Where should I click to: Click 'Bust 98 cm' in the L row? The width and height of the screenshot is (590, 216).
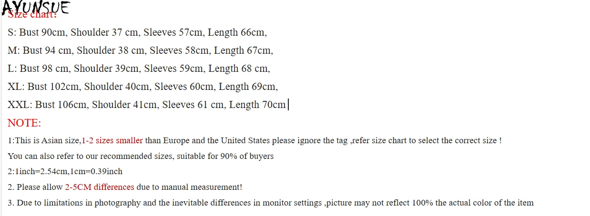(44, 69)
